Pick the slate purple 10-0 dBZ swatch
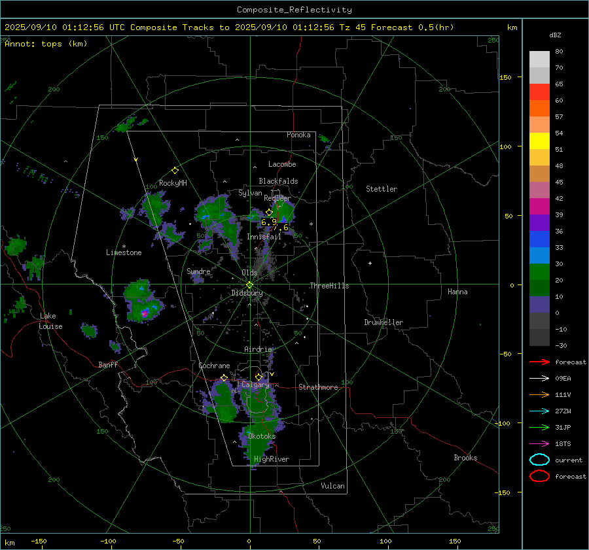The height and width of the screenshot is (550, 589). coord(539,304)
